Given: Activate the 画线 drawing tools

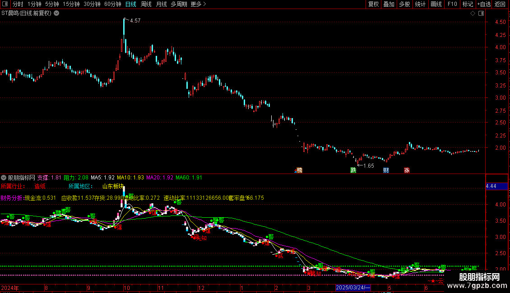Looking at the screenshot, I should (436, 4).
